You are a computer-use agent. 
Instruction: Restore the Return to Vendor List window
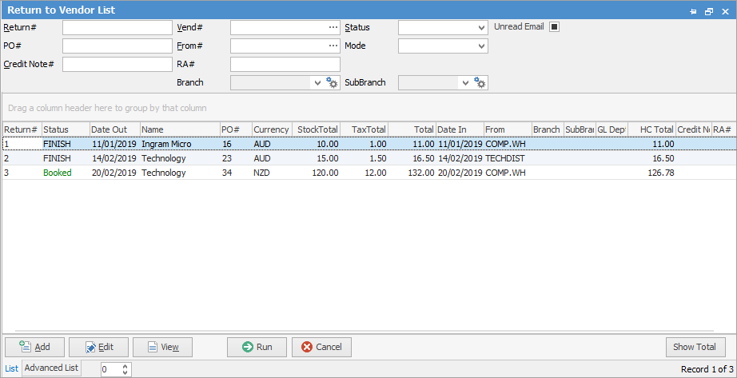click(x=709, y=12)
